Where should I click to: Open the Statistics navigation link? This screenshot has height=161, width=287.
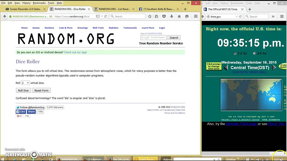tap(114, 28)
